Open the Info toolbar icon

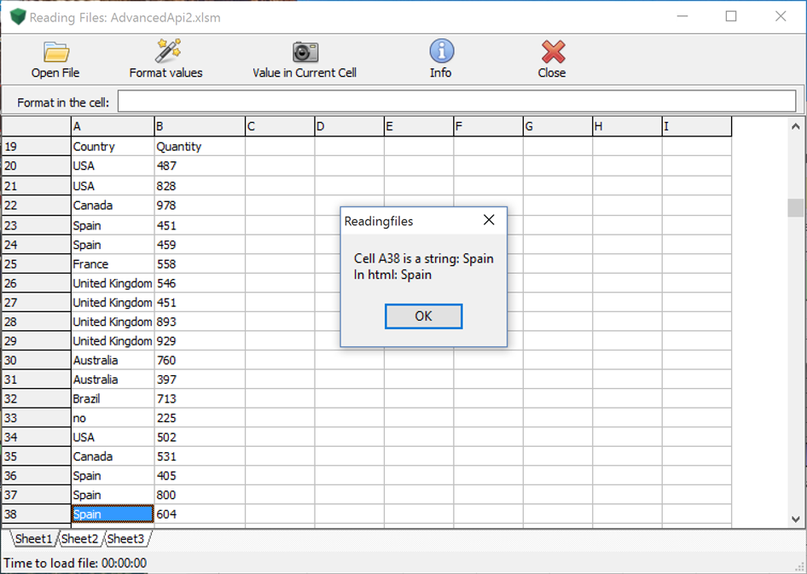pyautogui.click(x=441, y=52)
